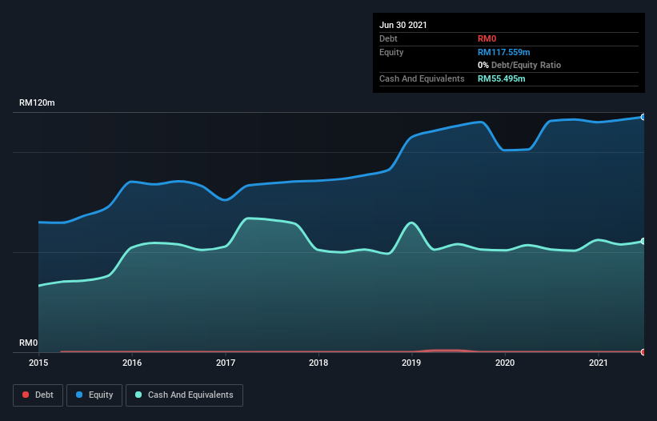Click the 2015 x-axis label

point(38,363)
